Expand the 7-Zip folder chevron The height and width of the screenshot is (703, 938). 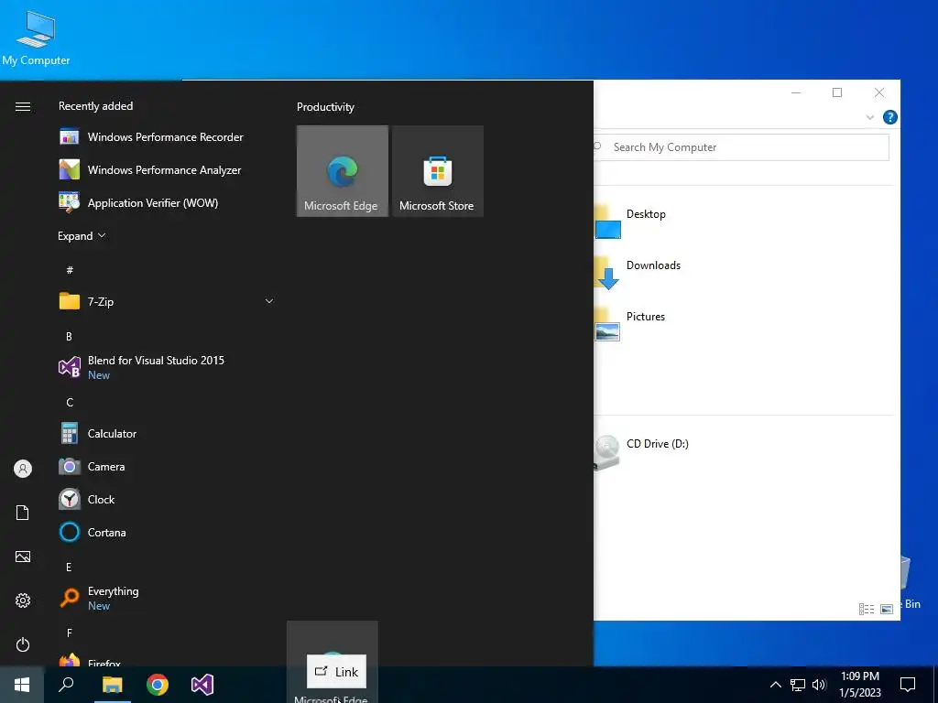coord(269,301)
